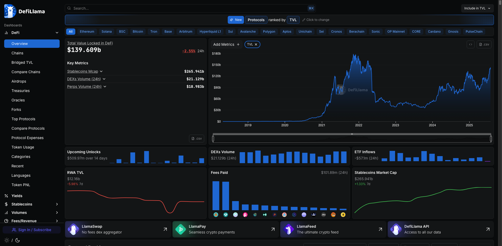Click MetaMask fox icon in Fees Paid
Image resolution: width=502 pixels, height=246 pixels.
(333, 215)
